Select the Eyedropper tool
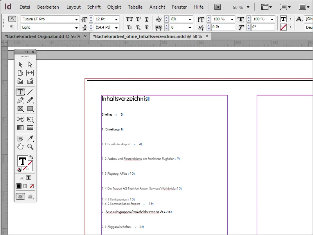The height and width of the screenshot is (235, 313). [31, 138]
